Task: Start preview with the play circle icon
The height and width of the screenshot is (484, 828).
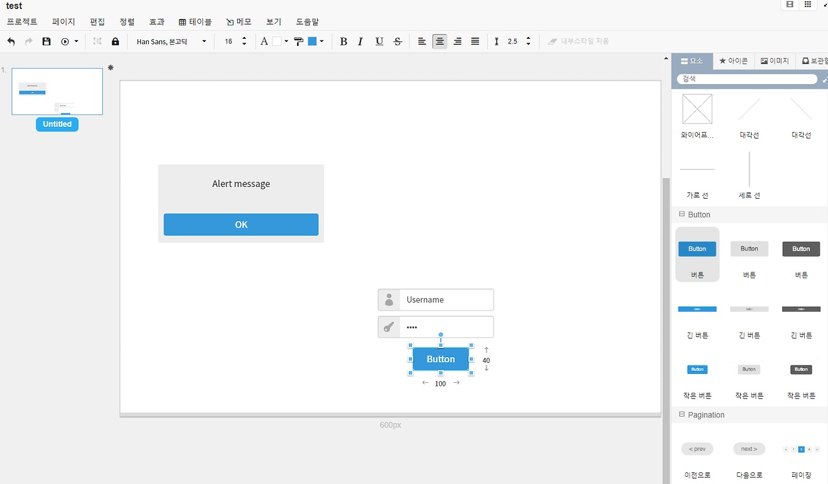Action: coord(65,41)
